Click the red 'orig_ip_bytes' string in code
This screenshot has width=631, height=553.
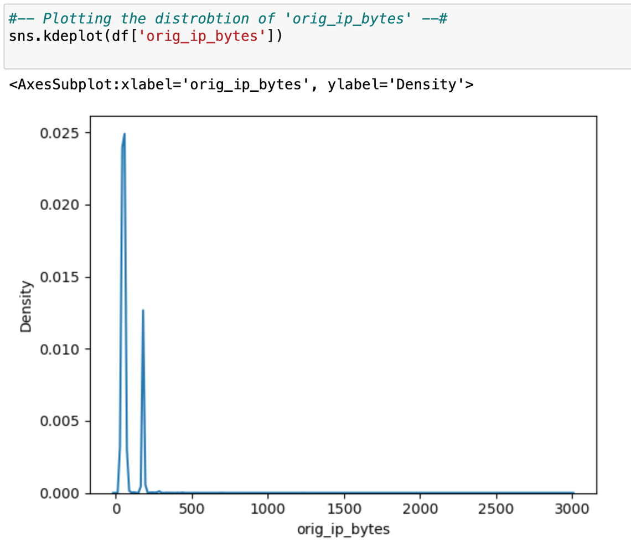[x=206, y=37]
